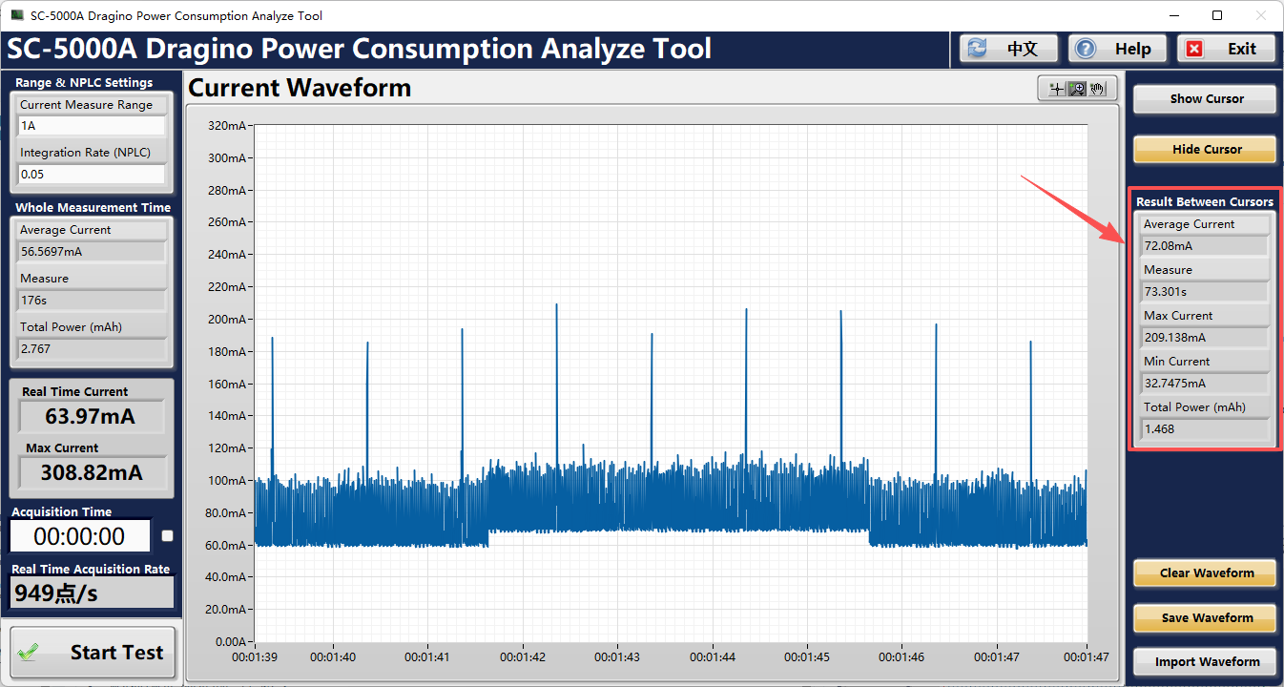Image resolution: width=1284 pixels, height=687 pixels.
Task: Click the Show Cursor button
Action: point(1206,99)
